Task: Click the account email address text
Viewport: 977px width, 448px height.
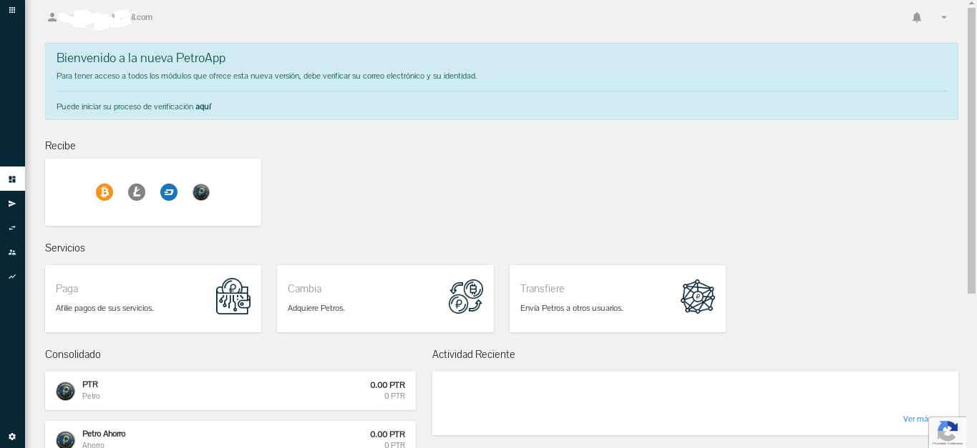Action: (105, 17)
